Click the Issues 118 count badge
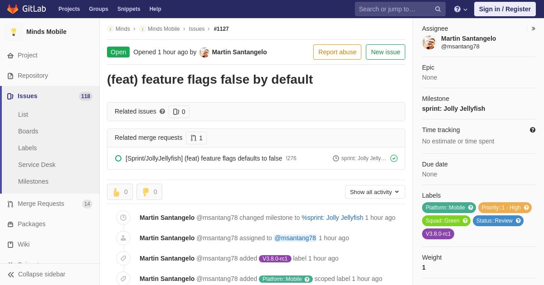Screen dimensions: 544x285 86,96
